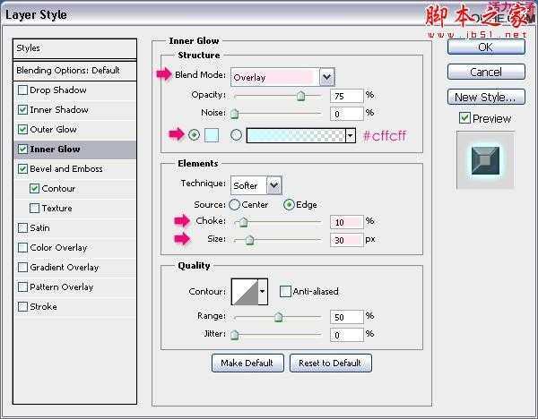The width and height of the screenshot is (538, 419).
Task: Open the light blue glow color swatch
Action: coord(212,135)
